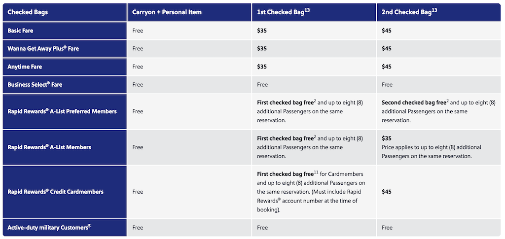Select the Basic Fare row label
Viewport: 505px width, 239px height.
[x=20, y=31]
